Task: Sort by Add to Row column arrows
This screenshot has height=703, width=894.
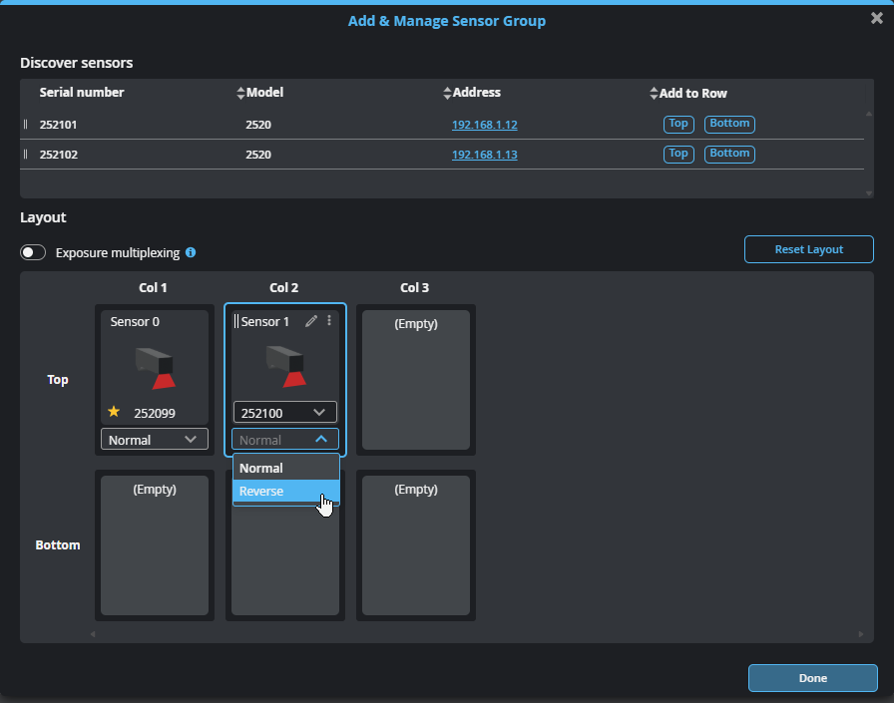Action: [x=654, y=93]
